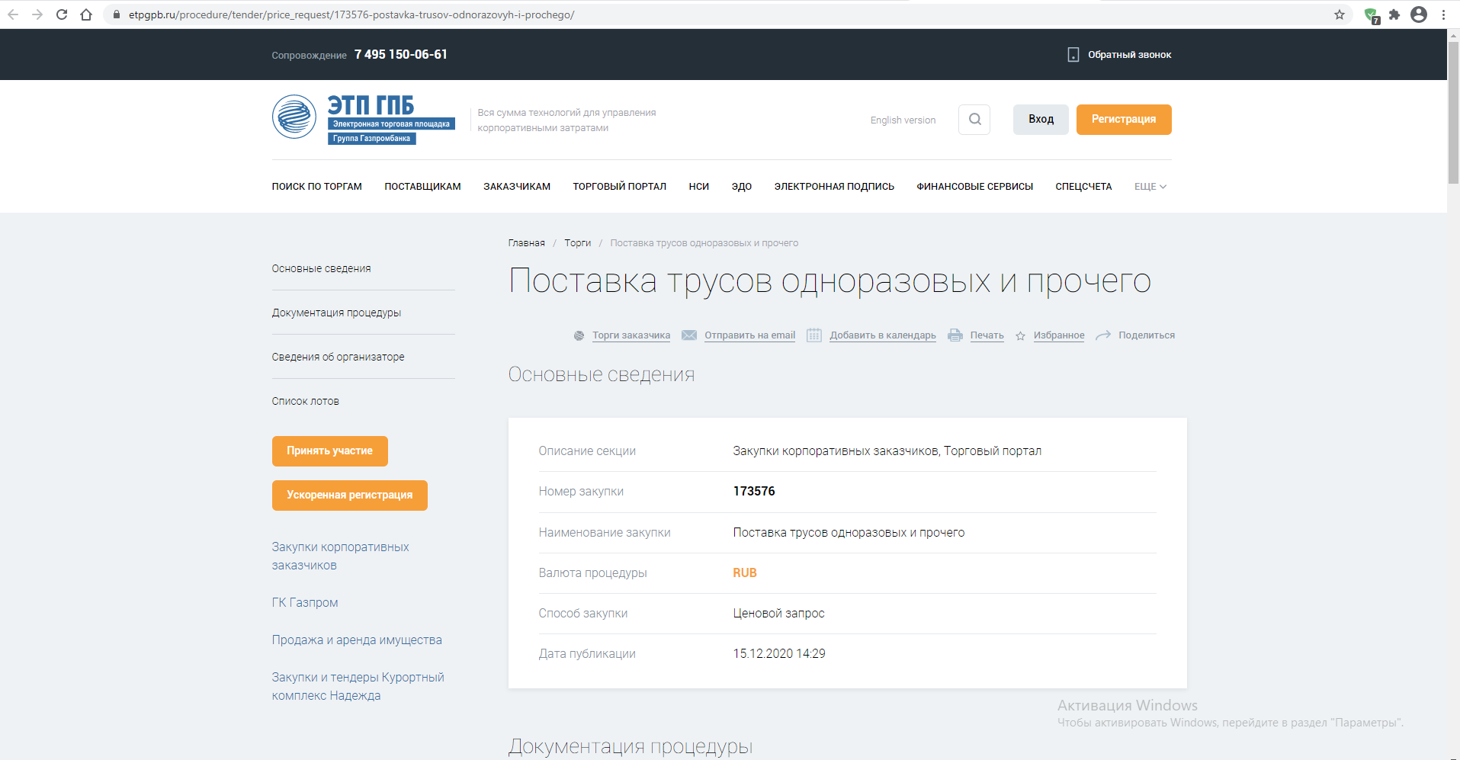Click the Поделиться link
Image resolution: width=1460 pixels, height=760 pixels.
(1147, 335)
